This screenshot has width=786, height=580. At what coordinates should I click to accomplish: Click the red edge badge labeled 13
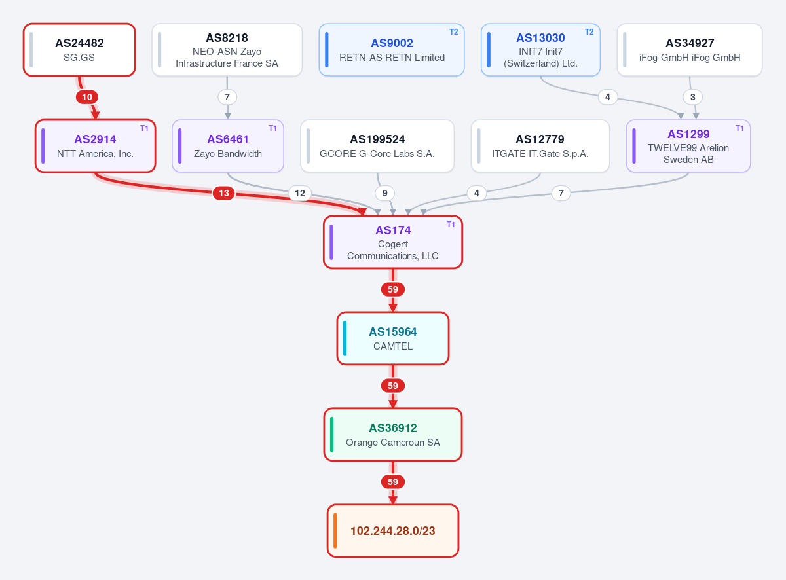coord(223,193)
